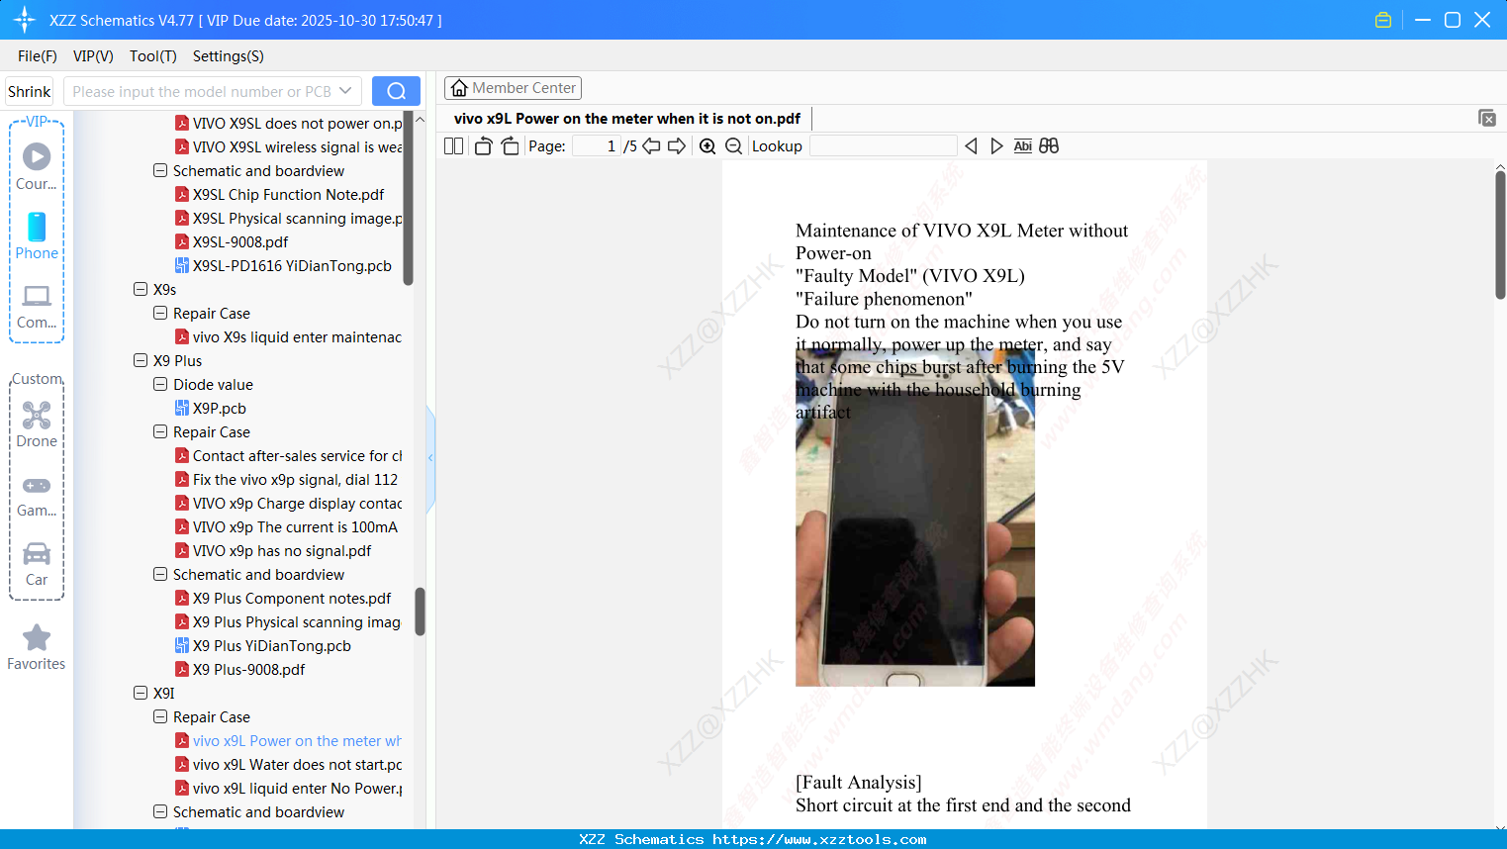
Task: Click the Shrink button
Action: (29, 90)
